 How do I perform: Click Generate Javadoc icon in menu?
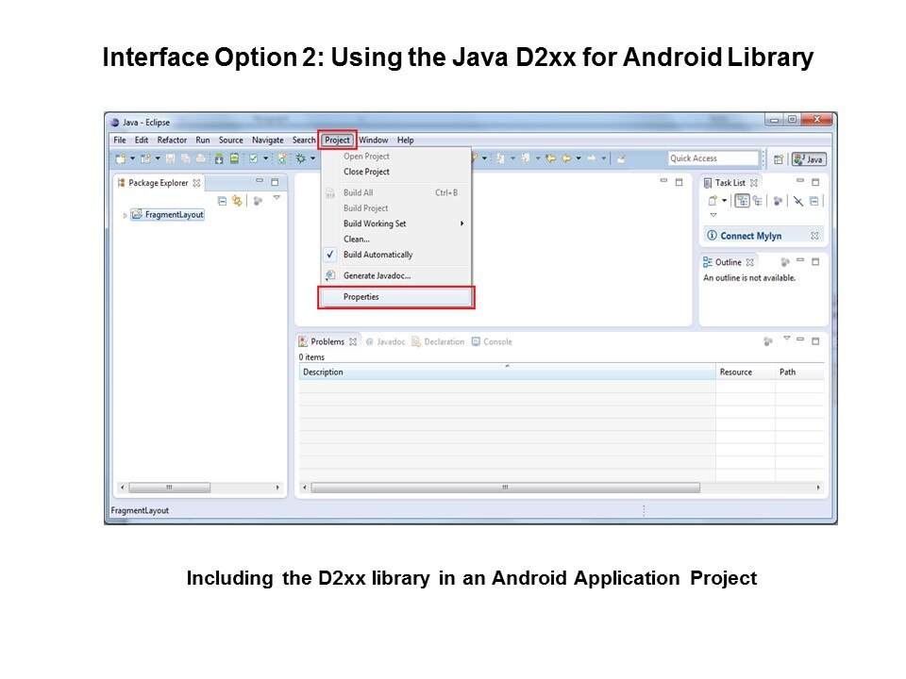pos(330,275)
